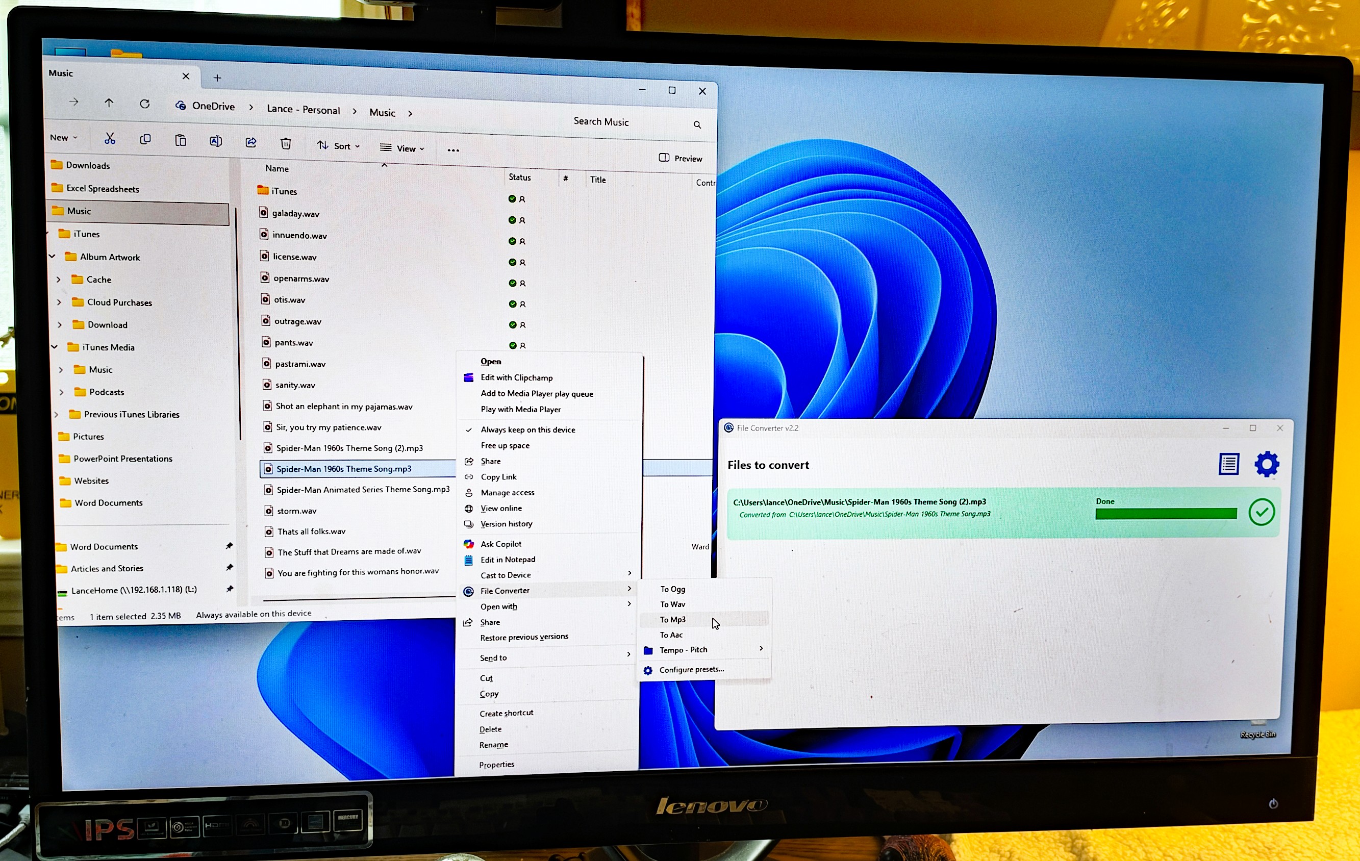This screenshot has height=861, width=1360.
Task: Select Spider-Man Animated Series Theme Song.mp3
Action: point(363,490)
